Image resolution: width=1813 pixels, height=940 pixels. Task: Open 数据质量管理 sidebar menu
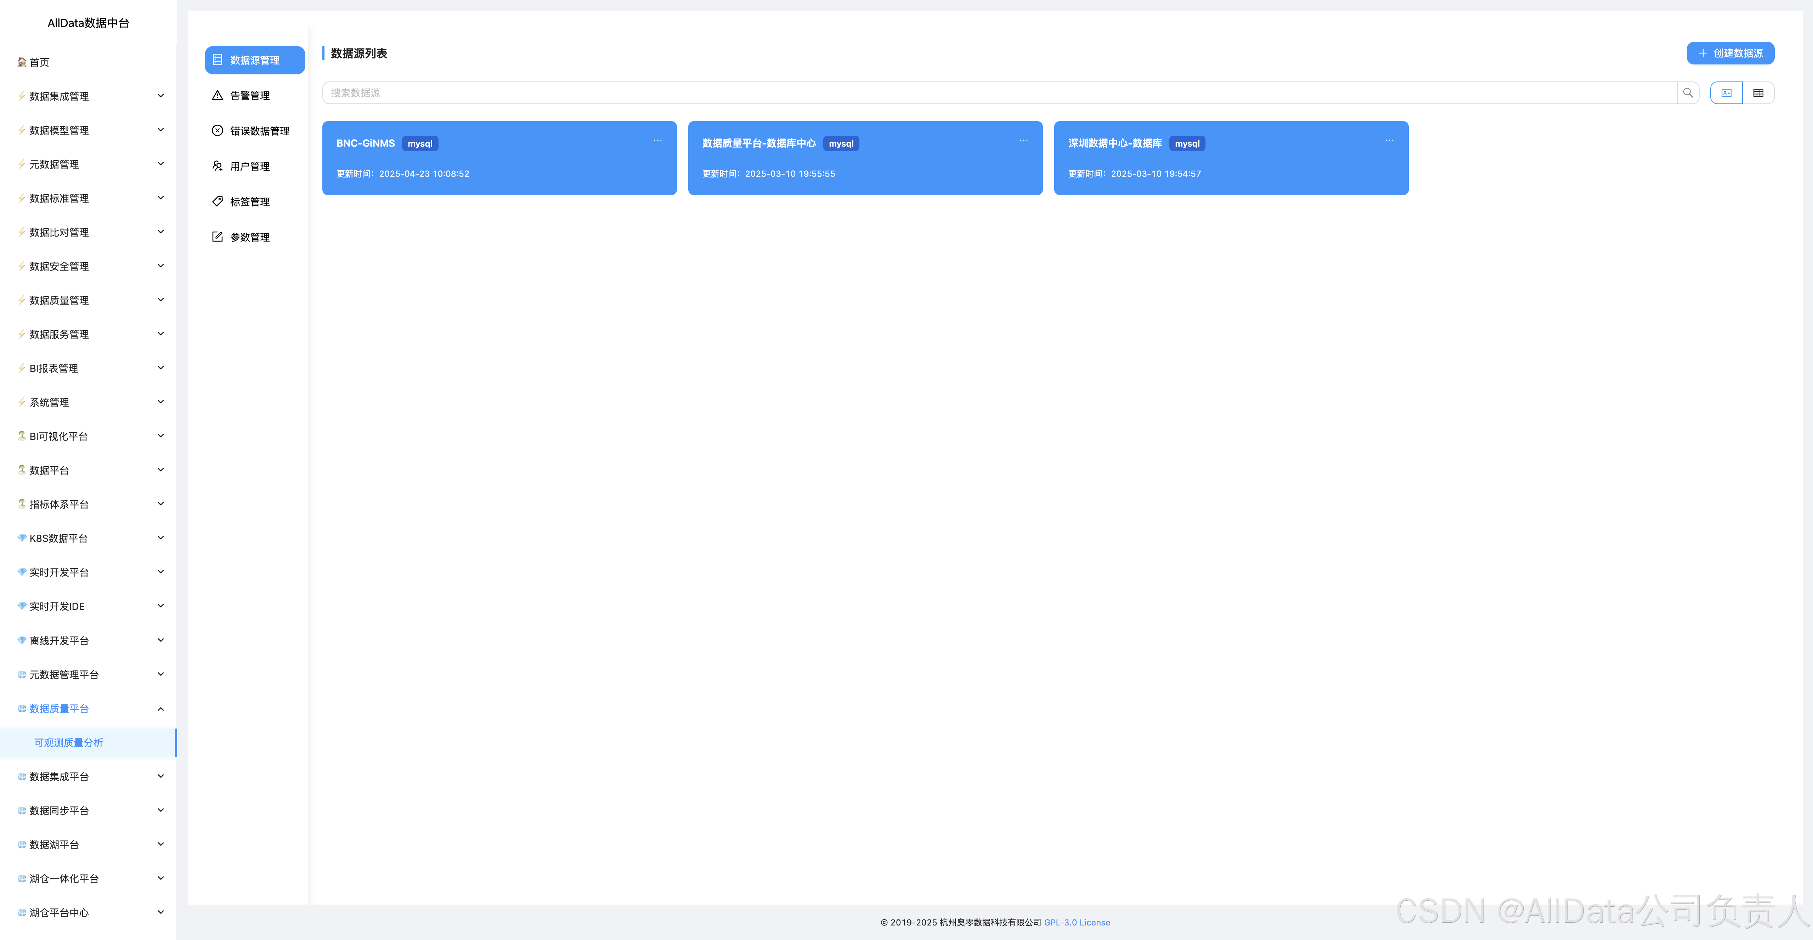click(x=88, y=300)
